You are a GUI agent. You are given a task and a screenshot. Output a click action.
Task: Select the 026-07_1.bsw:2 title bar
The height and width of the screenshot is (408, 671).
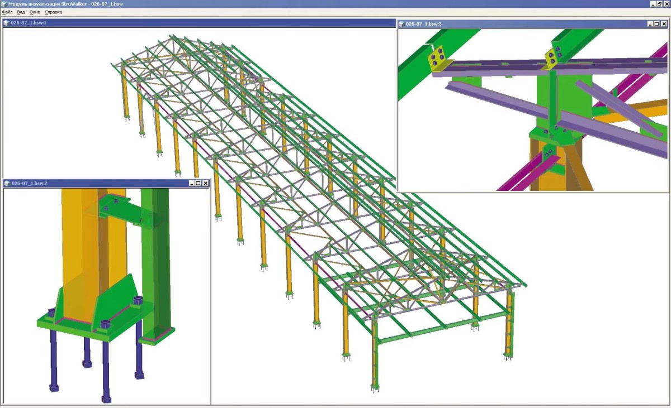[x=101, y=183]
